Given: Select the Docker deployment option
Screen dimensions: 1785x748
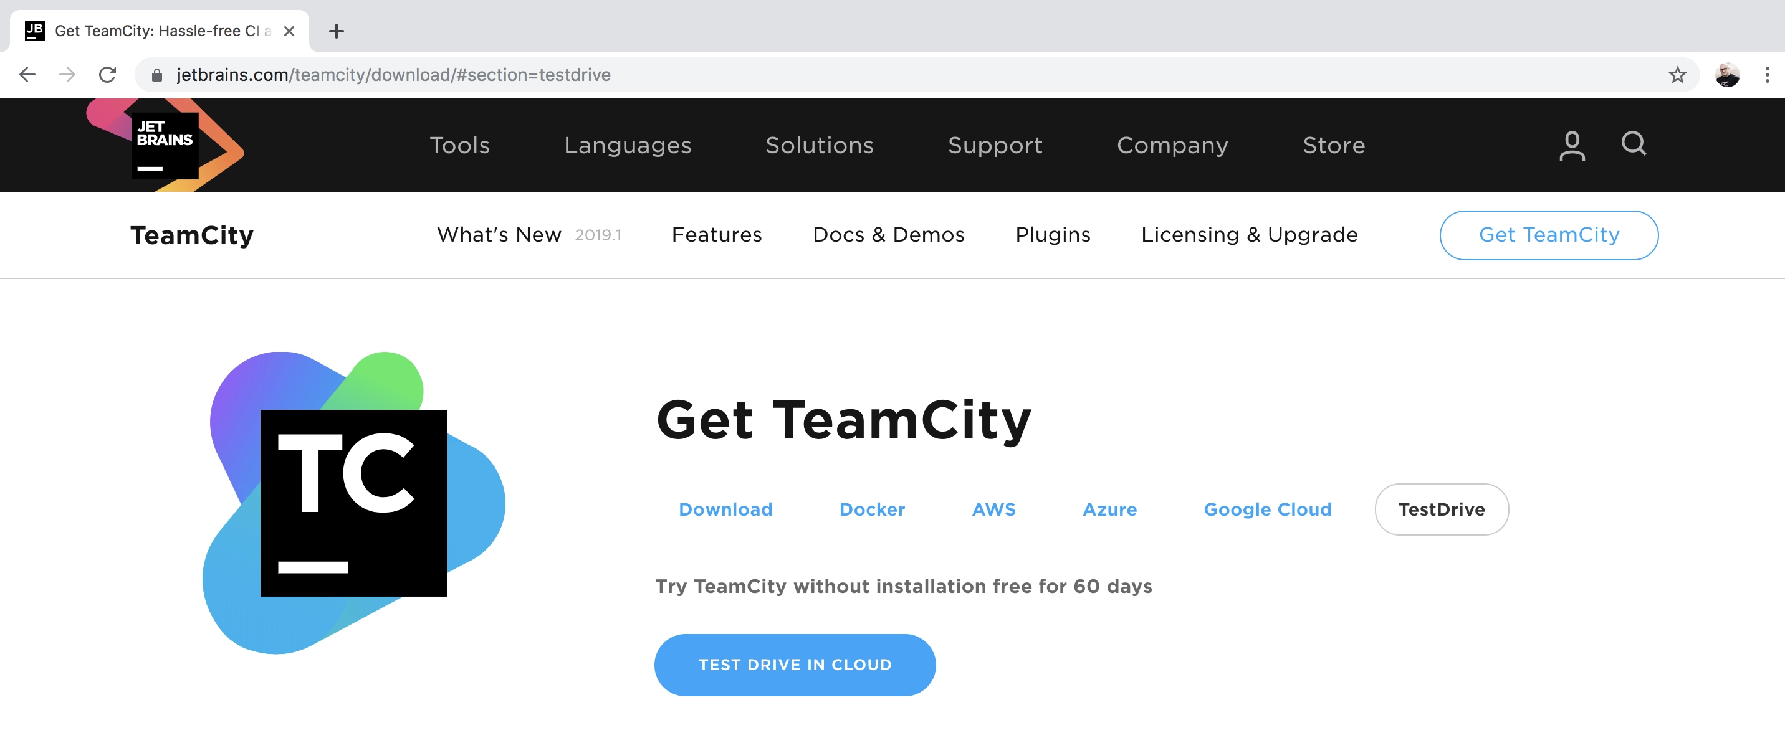Looking at the screenshot, I should (x=871, y=509).
